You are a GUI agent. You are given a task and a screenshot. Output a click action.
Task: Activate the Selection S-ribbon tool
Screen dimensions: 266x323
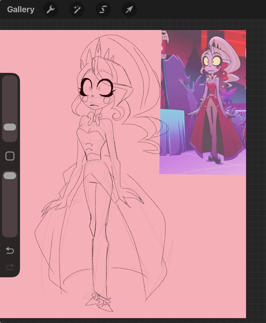point(103,9)
